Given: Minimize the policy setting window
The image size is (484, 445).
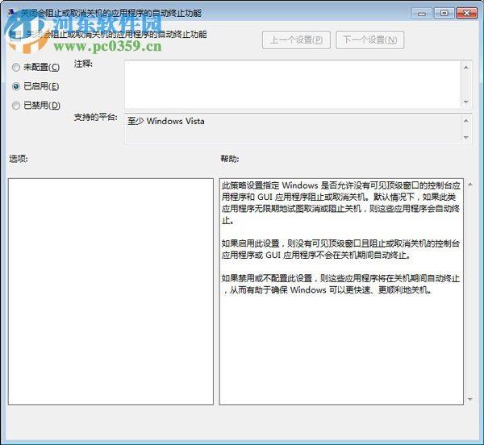Looking at the screenshot, I should (422, 14).
